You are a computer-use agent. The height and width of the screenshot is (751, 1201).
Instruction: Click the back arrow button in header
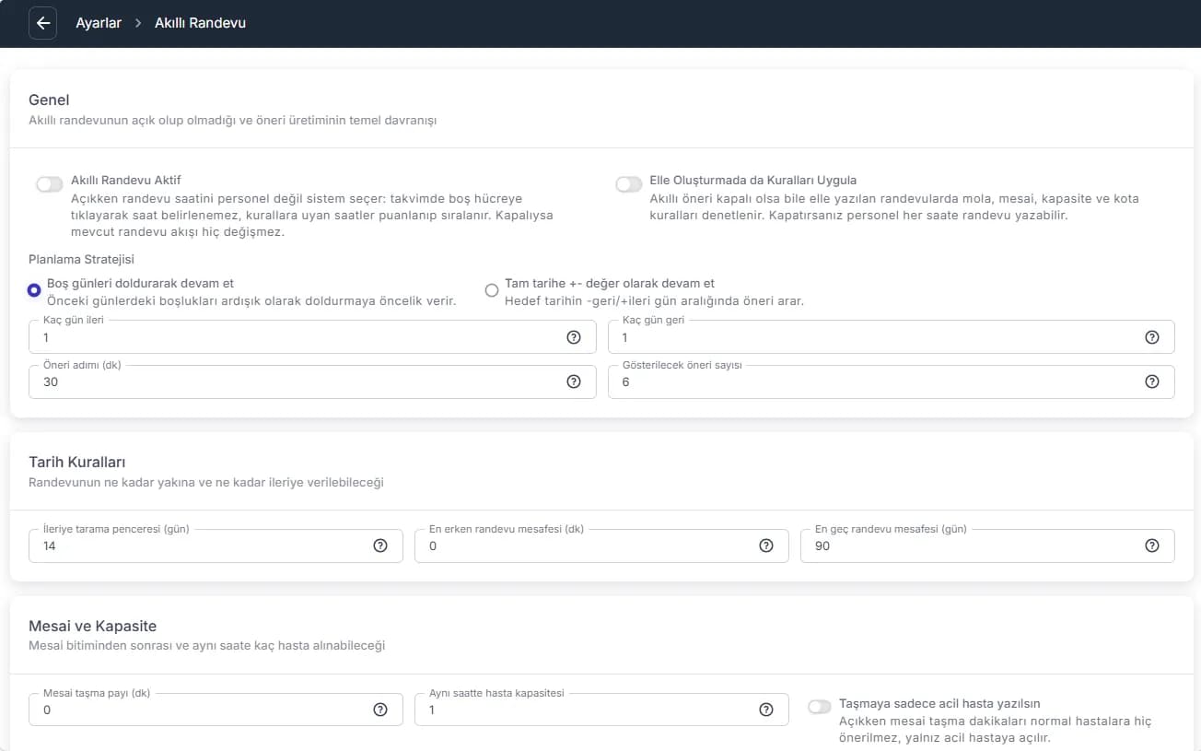point(42,23)
